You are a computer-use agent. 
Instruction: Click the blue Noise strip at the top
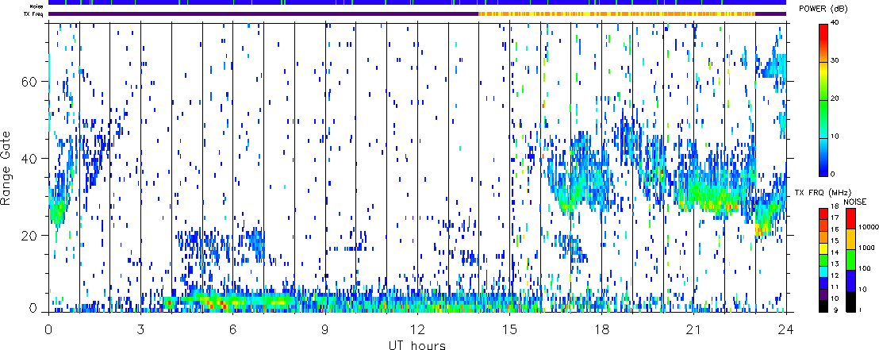point(417,3)
